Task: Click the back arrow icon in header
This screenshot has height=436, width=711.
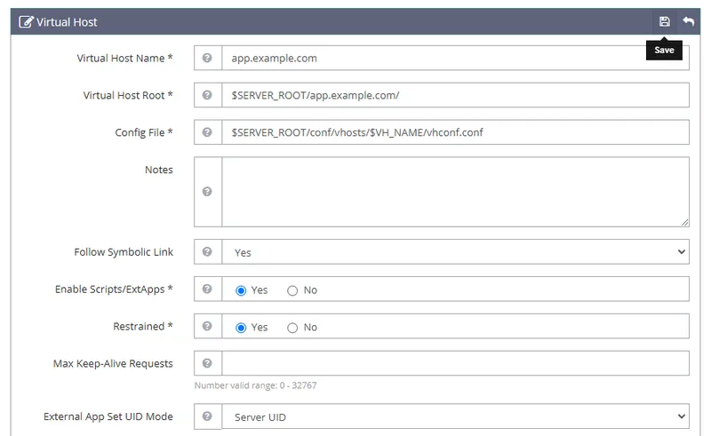Action: click(x=688, y=21)
